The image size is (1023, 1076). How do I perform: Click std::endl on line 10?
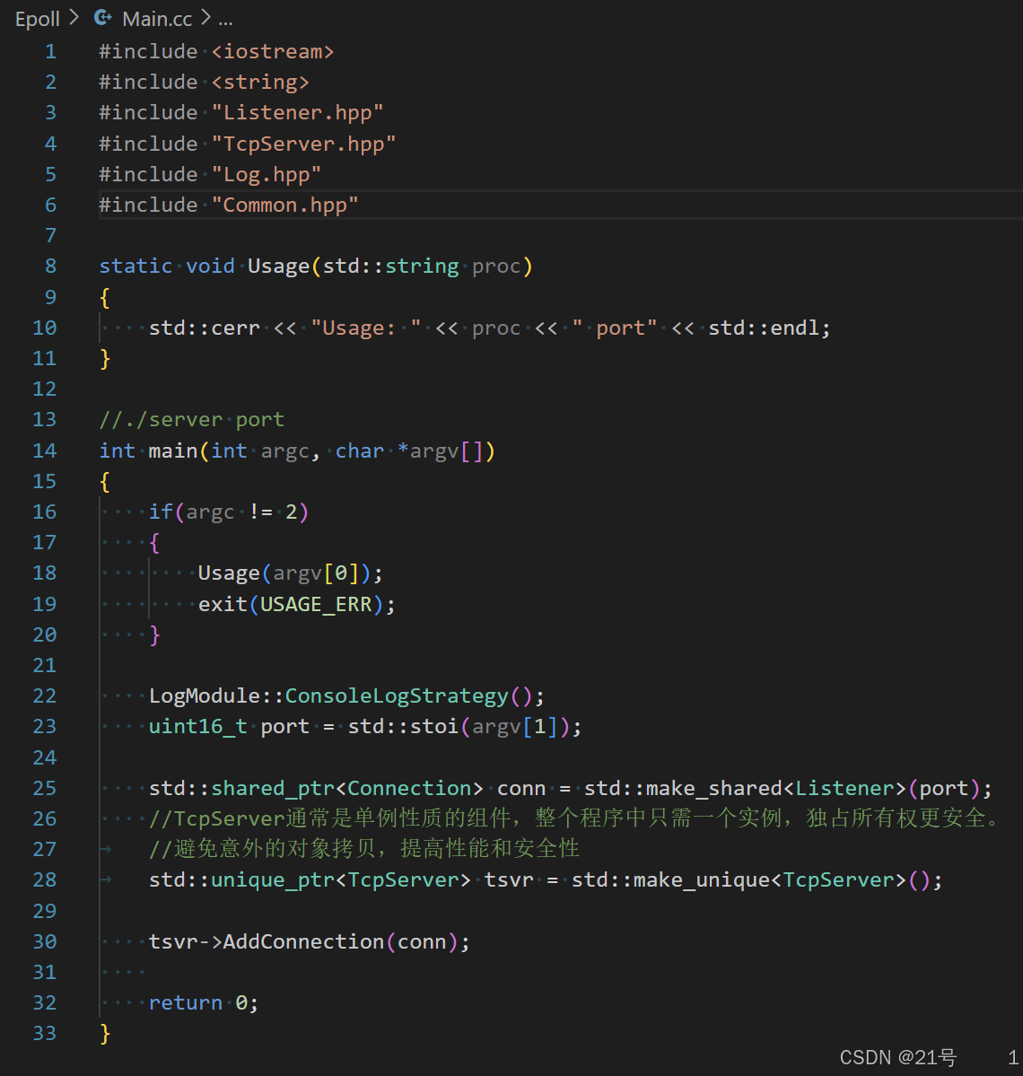(763, 328)
